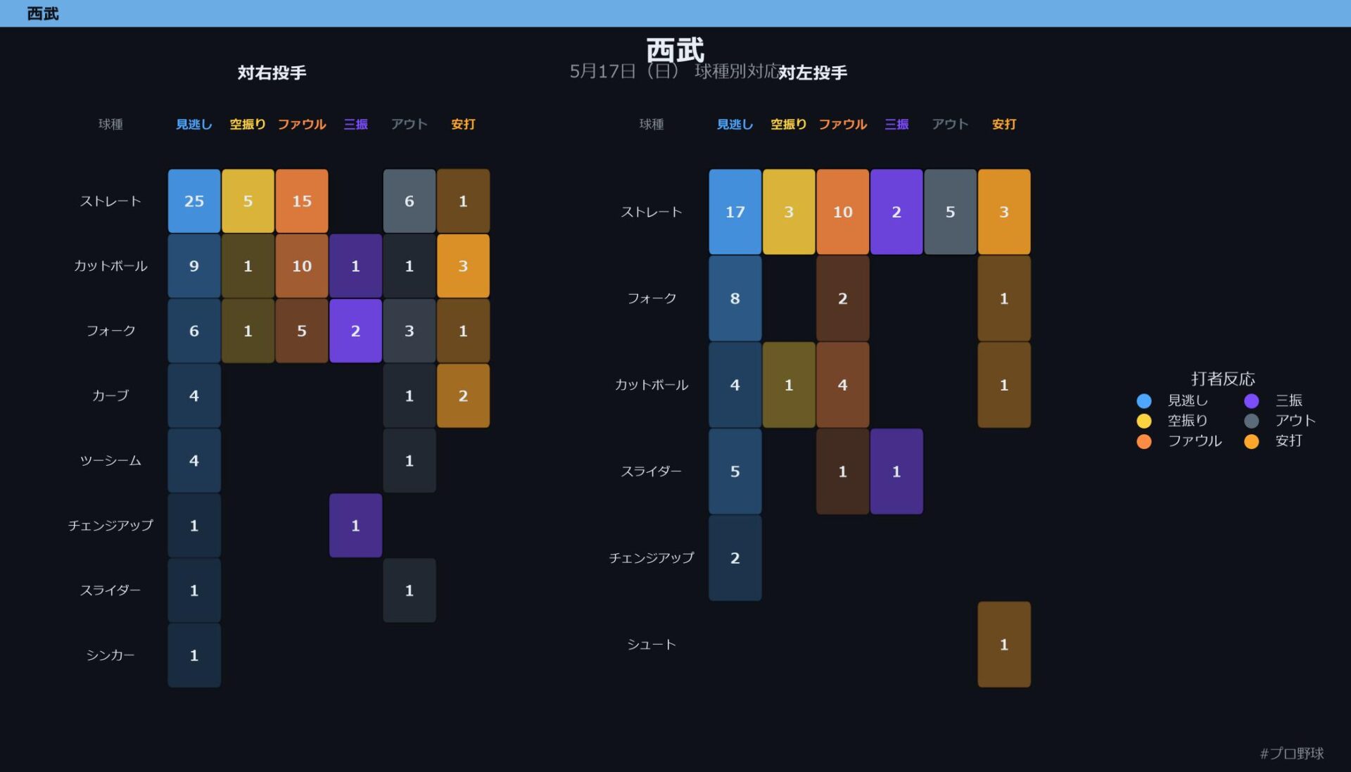Screen dimensions: 1351x772
Task: Click the 対左投手 panel heading
Action: [x=813, y=72]
